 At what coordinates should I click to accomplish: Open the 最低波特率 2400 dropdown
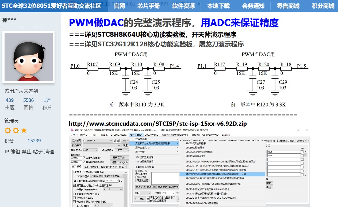point(90,150)
